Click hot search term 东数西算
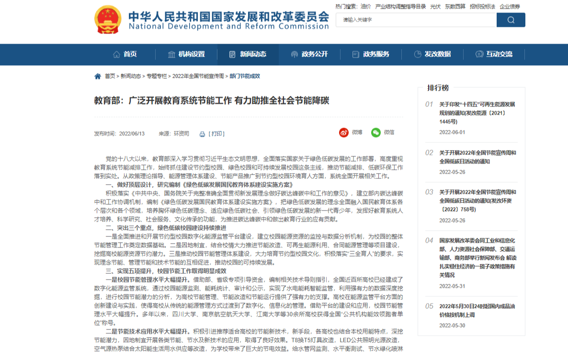Viewport: 568px width, 352px height. point(455,7)
